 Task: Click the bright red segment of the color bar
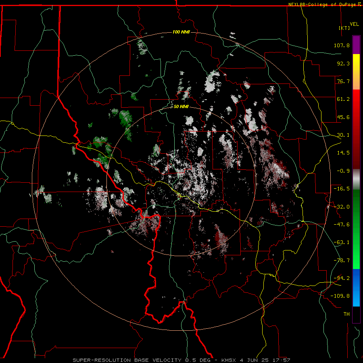pyautogui.click(x=356, y=129)
